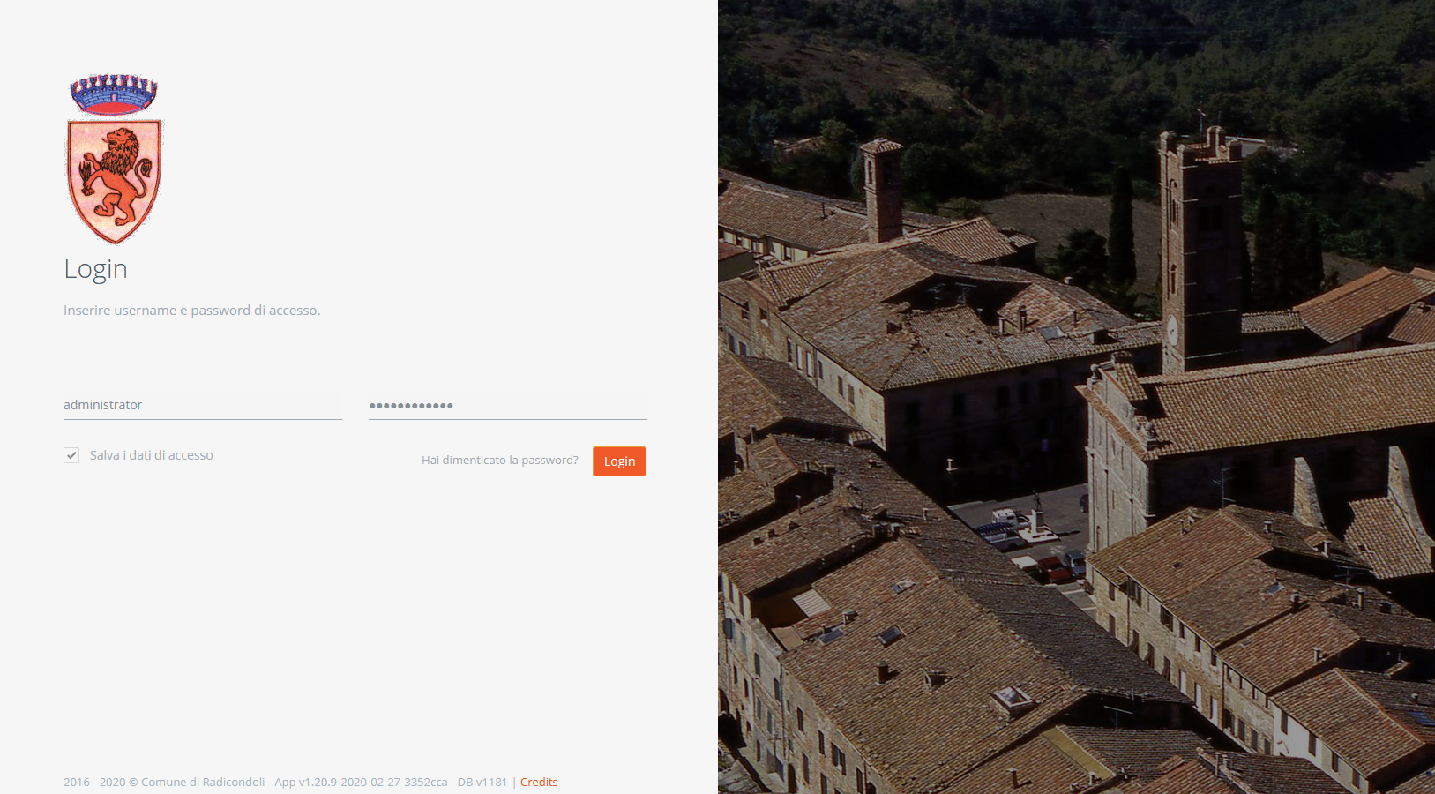The width and height of the screenshot is (1435, 794).
Task: Click the "DB v1181" footer text
Action: tap(482, 783)
